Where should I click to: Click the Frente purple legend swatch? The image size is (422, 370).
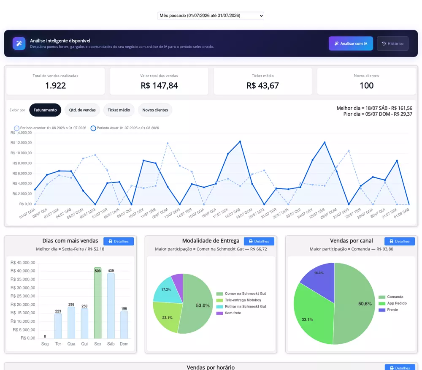pyautogui.click(x=382, y=310)
